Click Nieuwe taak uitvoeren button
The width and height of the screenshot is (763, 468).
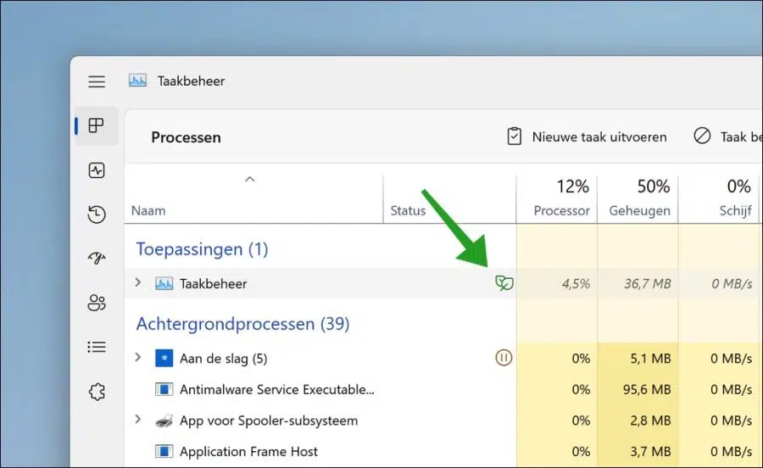tap(587, 136)
